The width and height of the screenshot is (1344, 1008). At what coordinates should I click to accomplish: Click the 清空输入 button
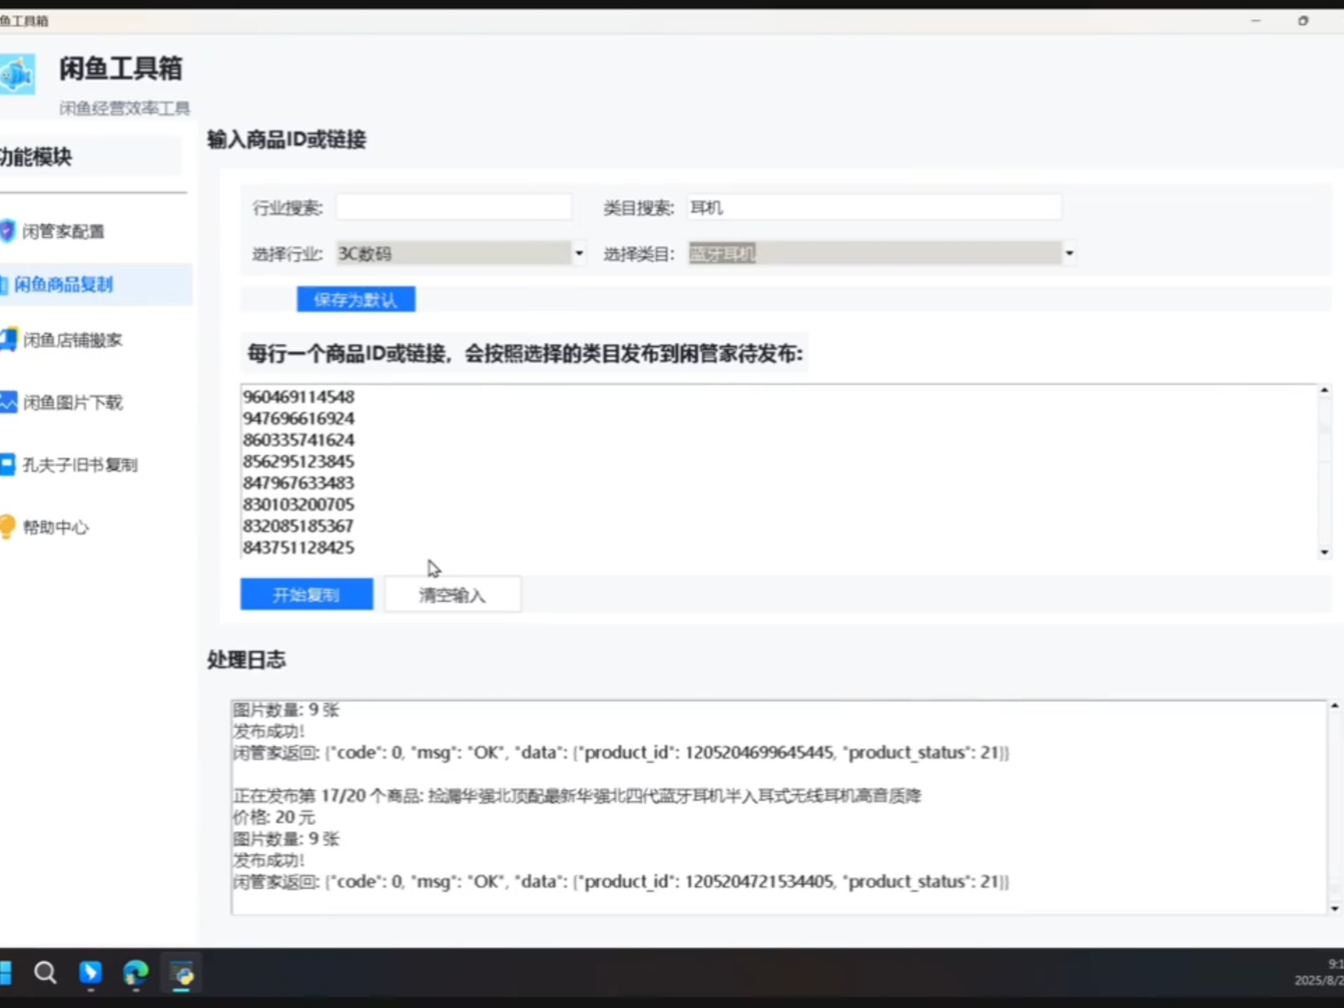[452, 594]
